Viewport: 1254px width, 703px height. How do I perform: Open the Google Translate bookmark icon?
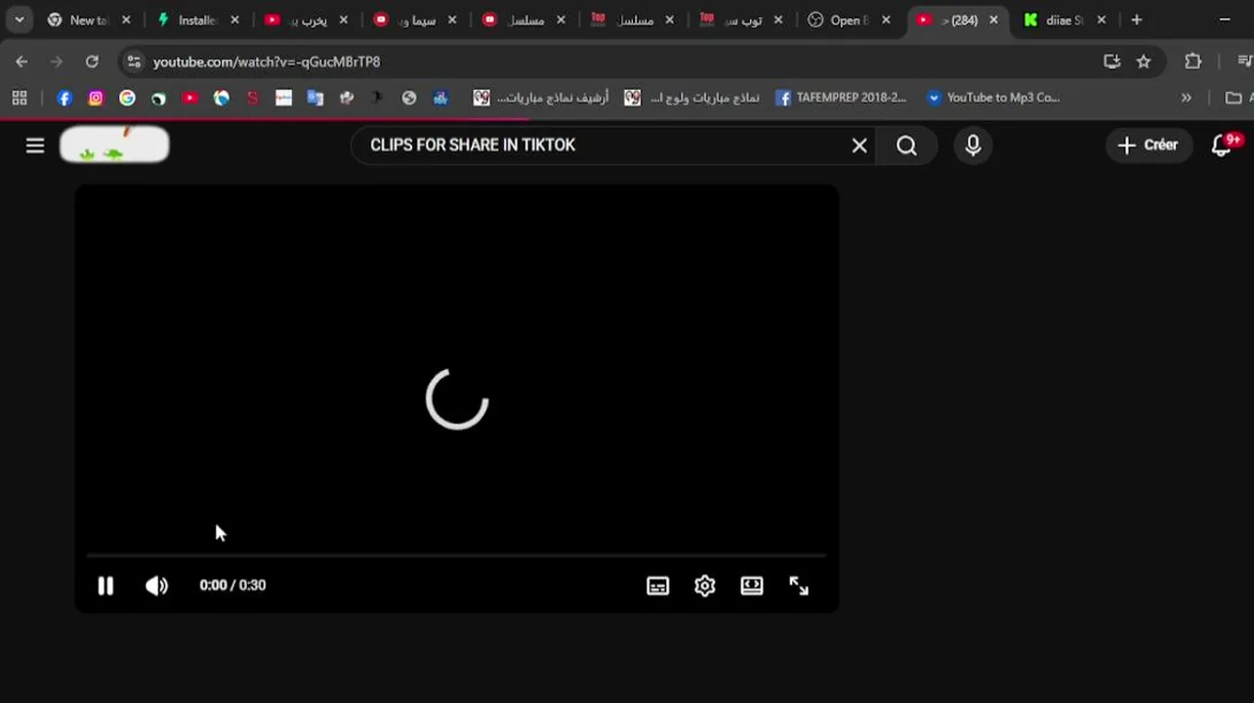point(314,98)
